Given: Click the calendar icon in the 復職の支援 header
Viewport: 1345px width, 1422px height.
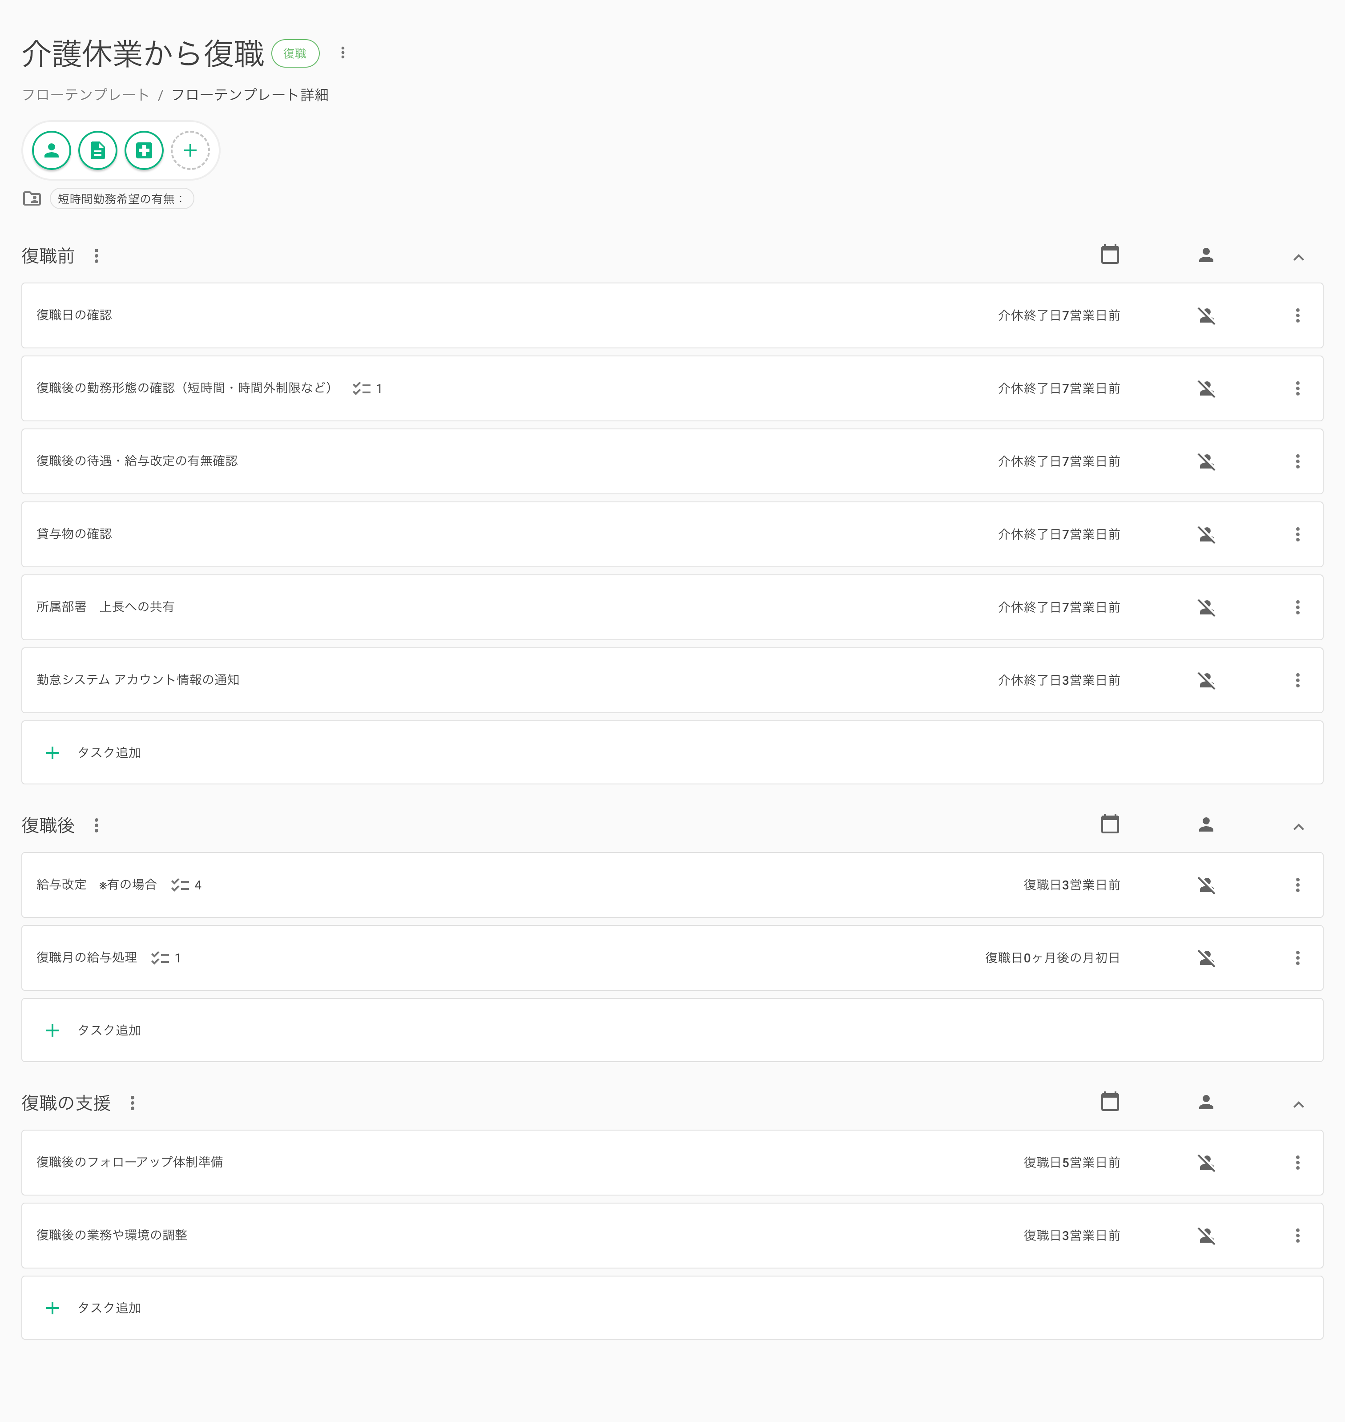Looking at the screenshot, I should tap(1110, 1102).
